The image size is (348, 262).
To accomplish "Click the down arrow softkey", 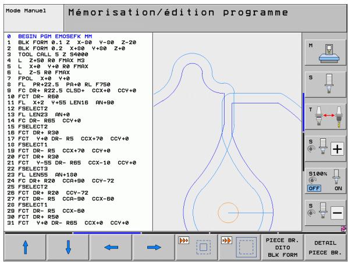I will [68, 247].
